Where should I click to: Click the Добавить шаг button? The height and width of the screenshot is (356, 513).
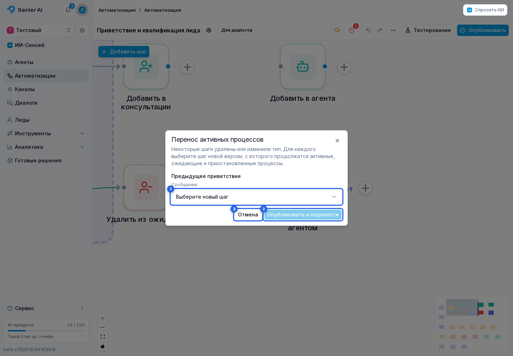[124, 52]
